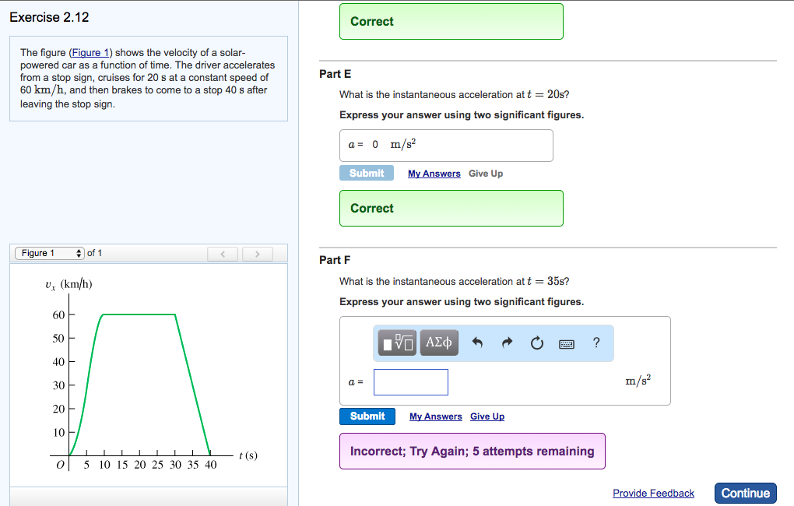The height and width of the screenshot is (506, 794).
Task: Click the Part E Submit button
Action: [366, 173]
